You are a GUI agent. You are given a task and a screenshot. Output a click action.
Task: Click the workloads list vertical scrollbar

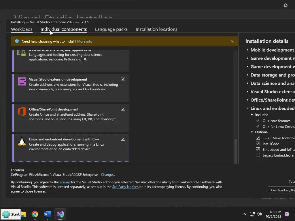click(236, 151)
